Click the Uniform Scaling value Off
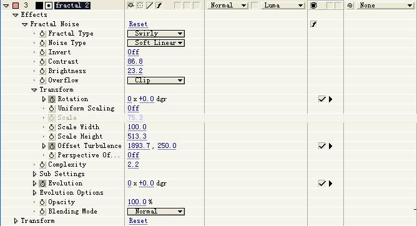Viewport: 417px width, 226px height. point(133,109)
